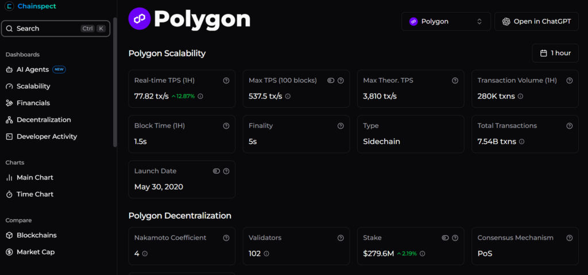Click info icon beside 537.5 tx/s
The height and width of the screenshot is (275, 588).
point(288,96)
